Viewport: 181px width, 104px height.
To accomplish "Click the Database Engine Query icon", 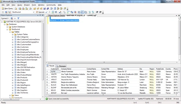I will point(16,8).
